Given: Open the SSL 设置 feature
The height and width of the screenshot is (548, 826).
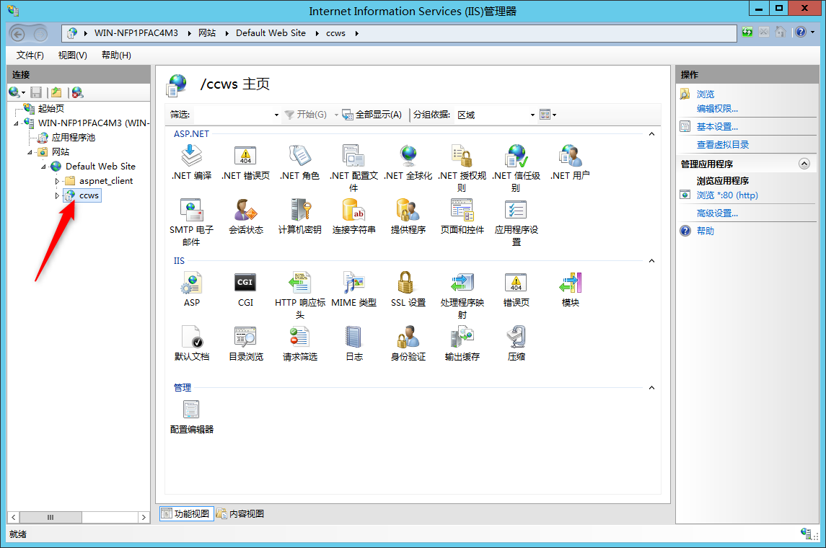Looking at the screenshot, I should pyautogui.click(x=408, y=290).
